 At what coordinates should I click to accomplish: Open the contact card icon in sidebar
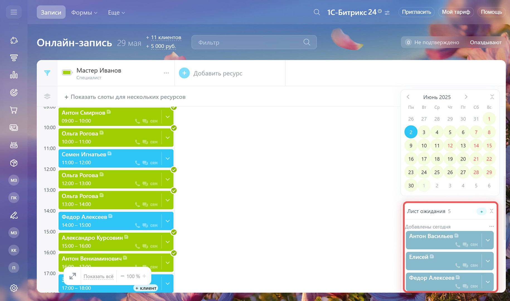tap(14, 128)
